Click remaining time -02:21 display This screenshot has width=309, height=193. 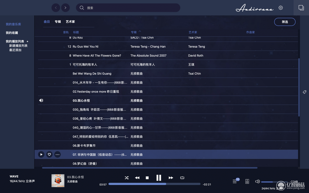[x=207, y=185]
